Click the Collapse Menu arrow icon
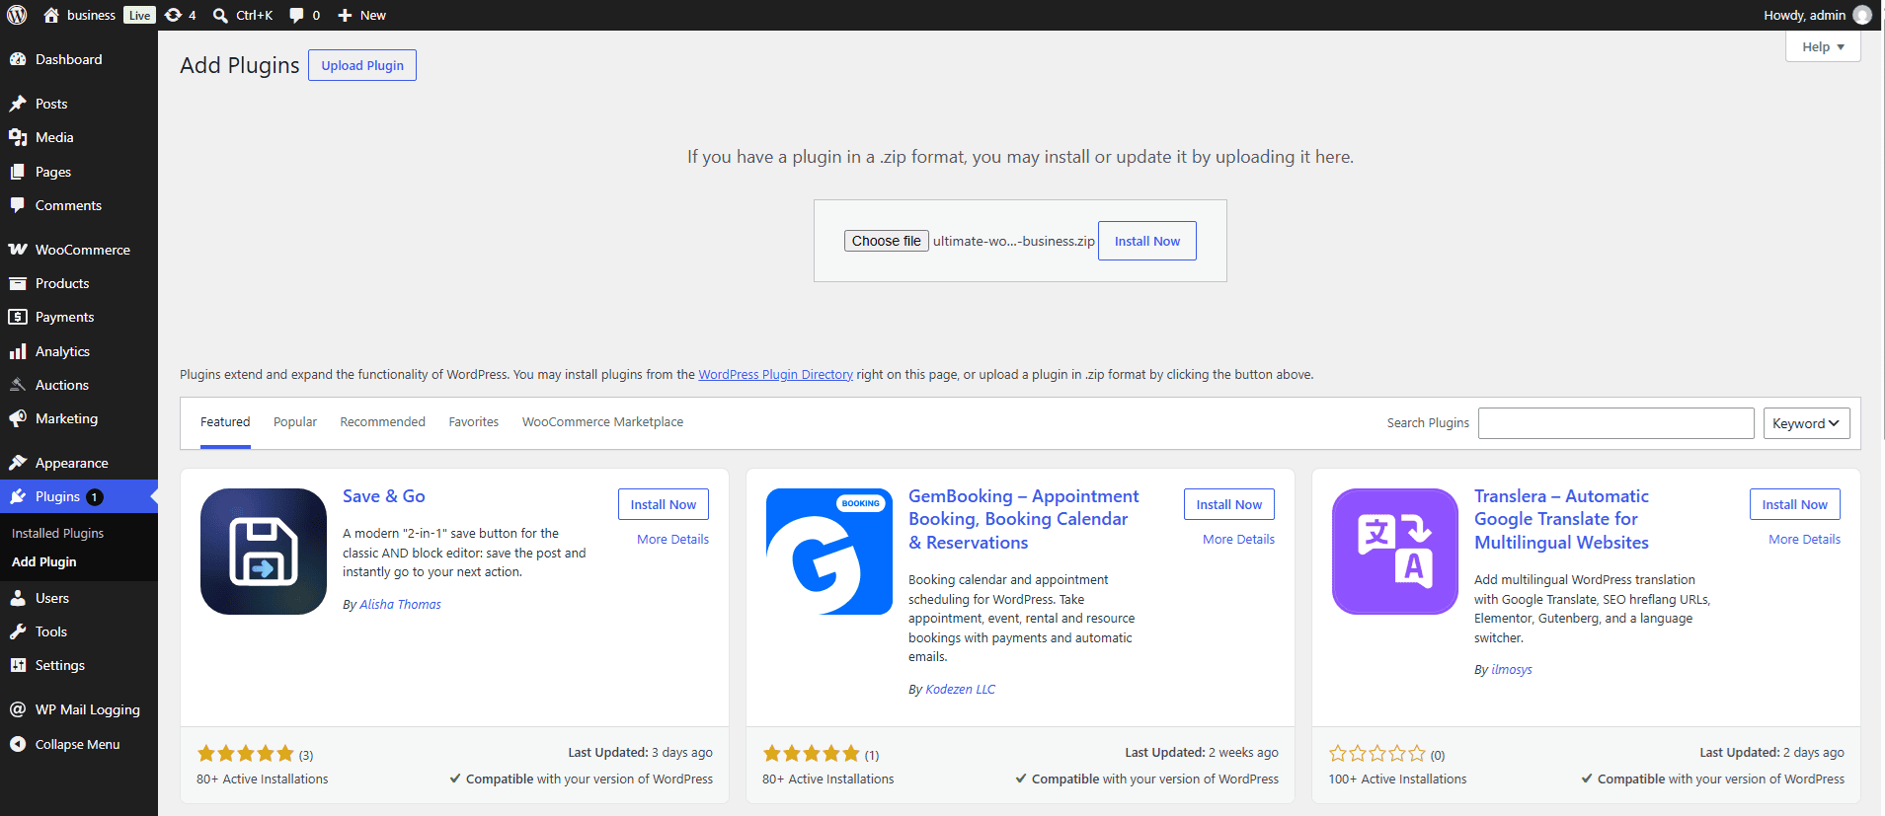The width and height of the screenshot is (1885, 816). [x=18, y=744]
